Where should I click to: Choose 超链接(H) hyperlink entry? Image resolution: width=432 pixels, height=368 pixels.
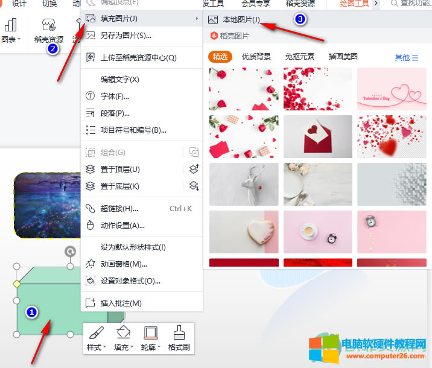pyautogui.click(x=142, y=209)
